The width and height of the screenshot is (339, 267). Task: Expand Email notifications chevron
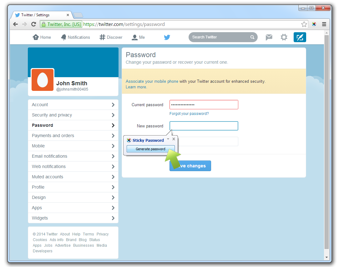point(113,156)
